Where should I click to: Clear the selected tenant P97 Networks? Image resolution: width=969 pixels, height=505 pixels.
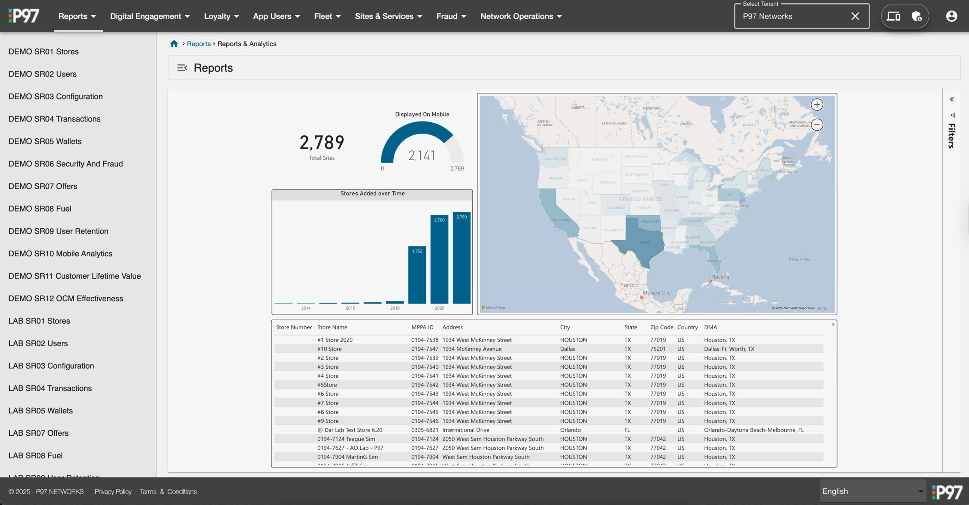(x=855, y=16)
